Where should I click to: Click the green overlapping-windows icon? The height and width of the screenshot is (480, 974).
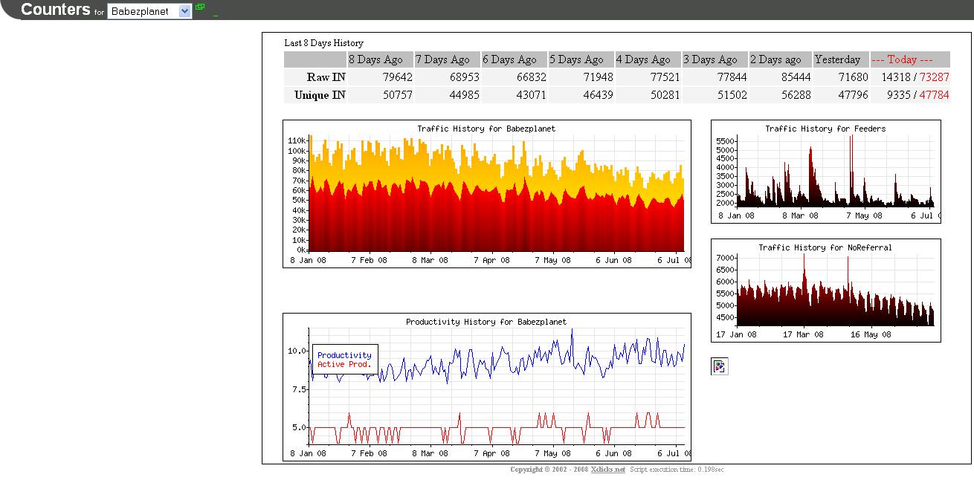click(200, 7)
